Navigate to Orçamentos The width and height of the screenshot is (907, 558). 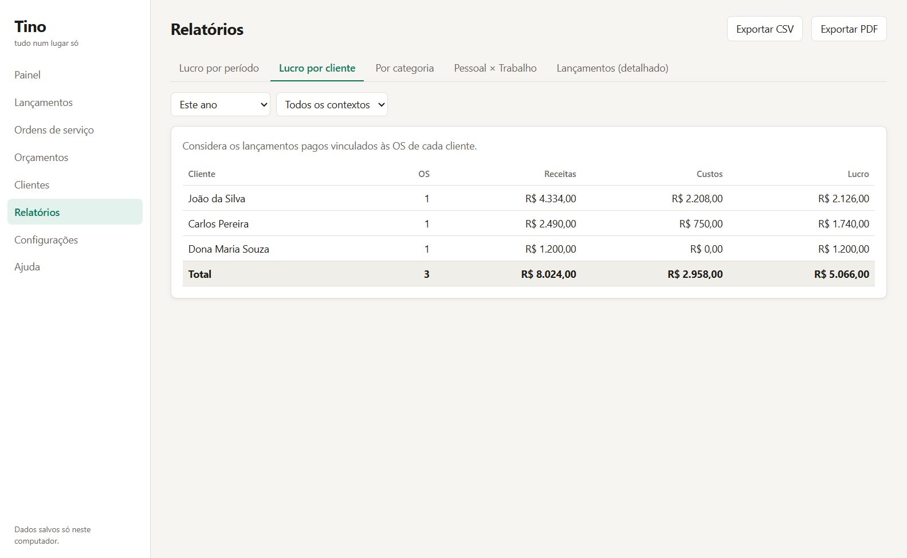[75, 158]
